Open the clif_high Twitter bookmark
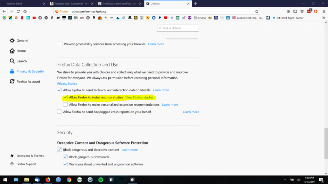Screen dimensions: 328x184 coord(288,18)
